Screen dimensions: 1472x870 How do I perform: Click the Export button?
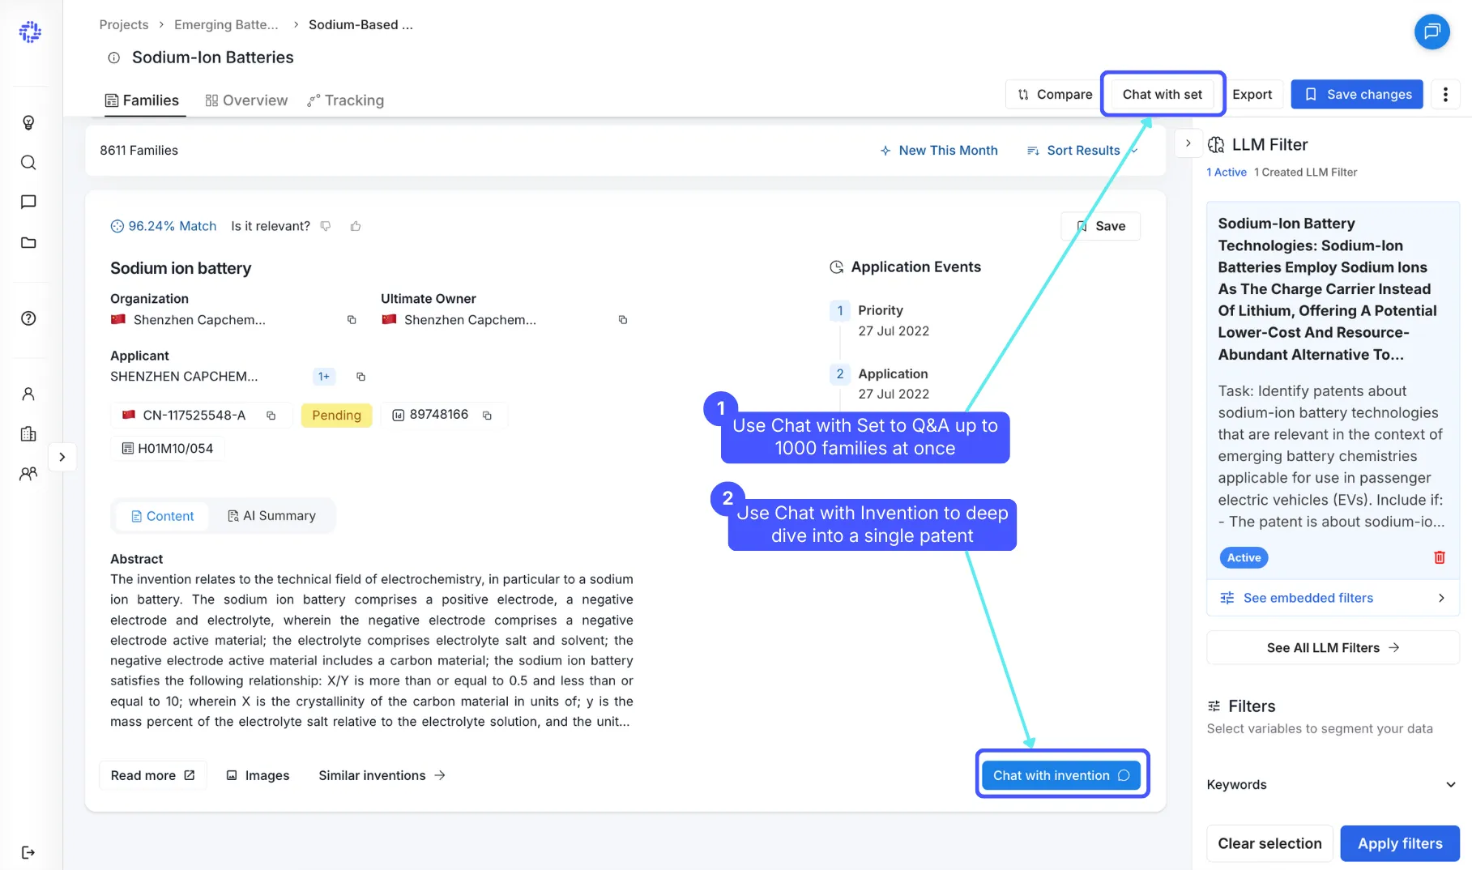pyautogui.click(x=1252, y=95)
